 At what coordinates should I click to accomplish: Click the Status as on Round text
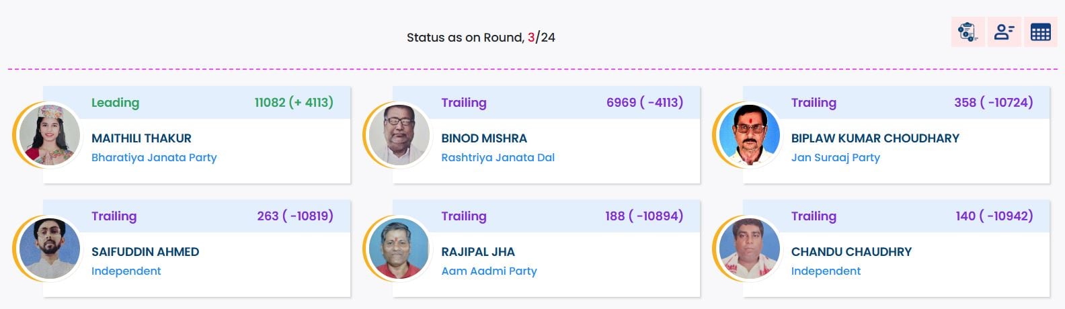[481, 38]
